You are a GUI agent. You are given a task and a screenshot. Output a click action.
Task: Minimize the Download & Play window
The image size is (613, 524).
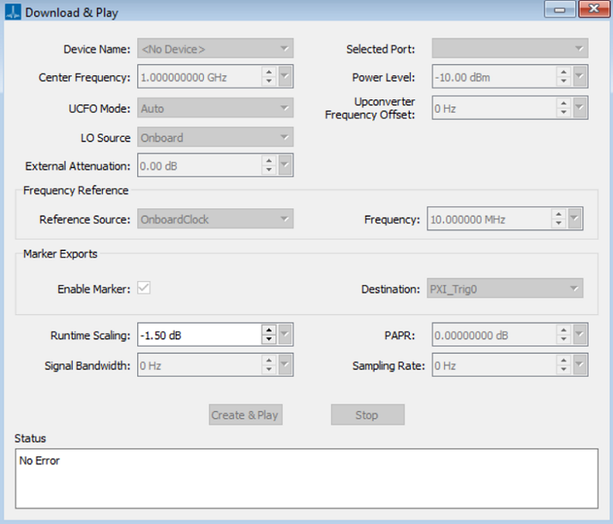560,9
